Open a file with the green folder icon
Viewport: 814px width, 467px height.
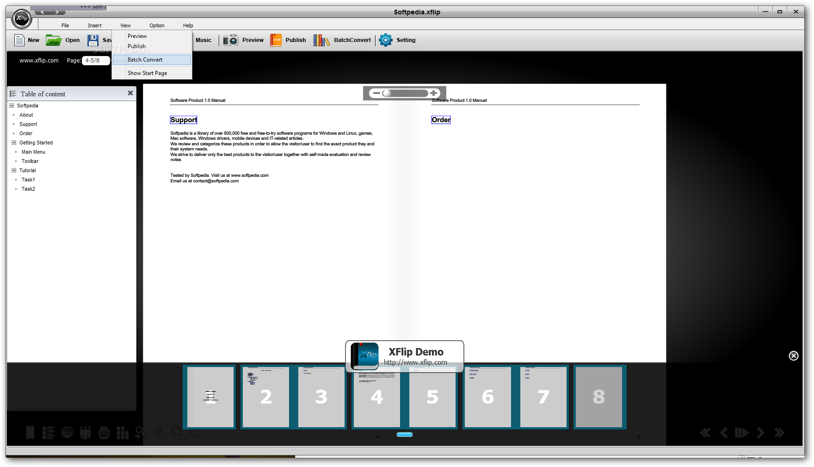click(x=54, y=40)
